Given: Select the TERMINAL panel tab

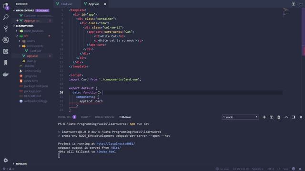Looking at the screenshot, I should (125, 117).
